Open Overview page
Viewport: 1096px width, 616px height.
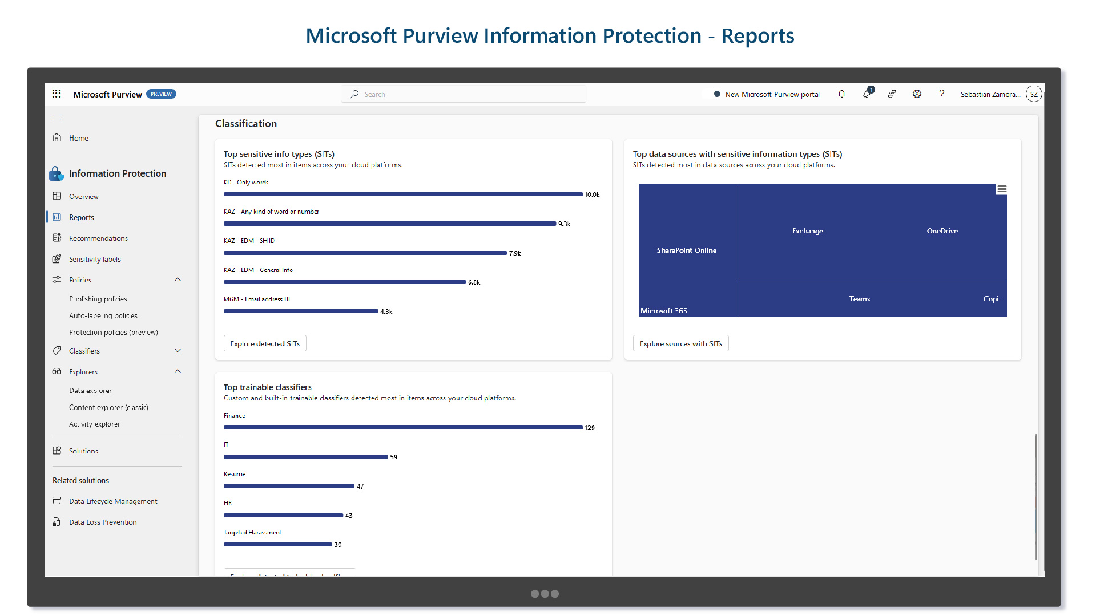pos(84,197)
